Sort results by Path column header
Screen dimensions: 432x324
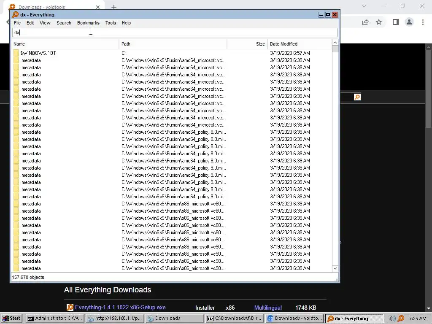tap(173, 44)
